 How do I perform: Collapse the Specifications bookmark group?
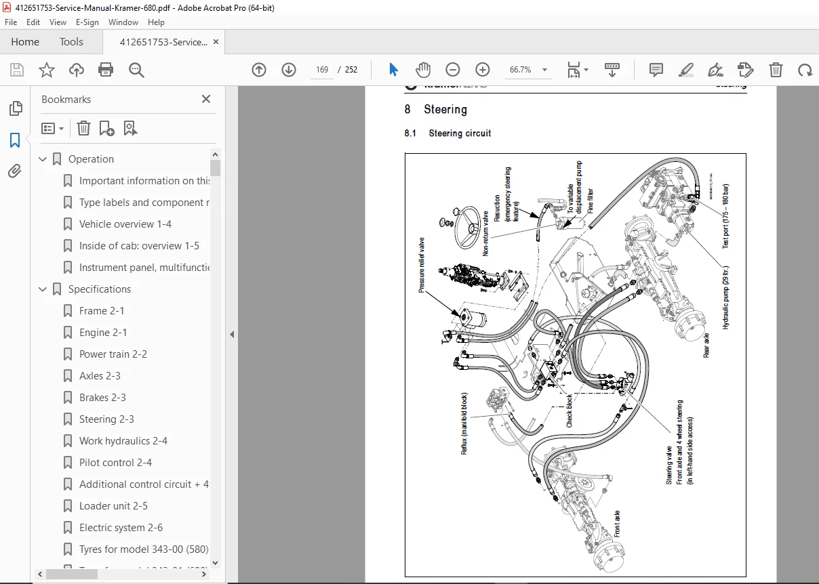[43, 289]
